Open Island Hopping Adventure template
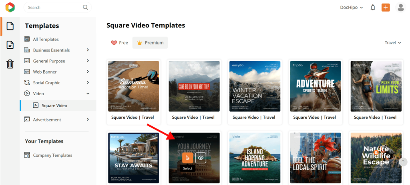This screenshot has height=185, width=410. (x=255, y=158)
